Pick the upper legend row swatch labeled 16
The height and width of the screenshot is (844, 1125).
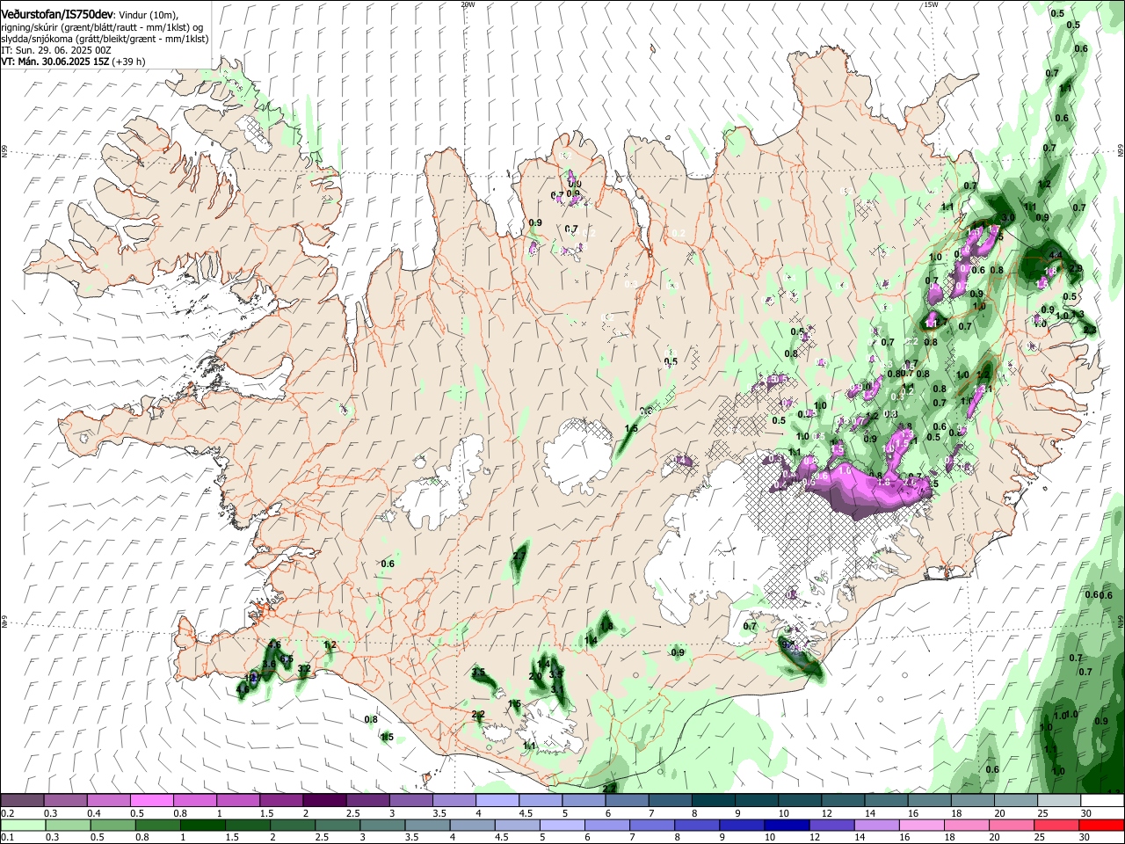pyautogui.click(x=928, y=801)
